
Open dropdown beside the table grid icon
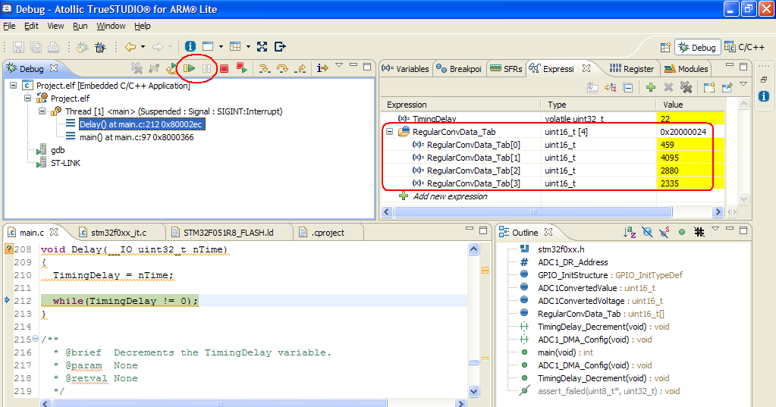point(248,47)
